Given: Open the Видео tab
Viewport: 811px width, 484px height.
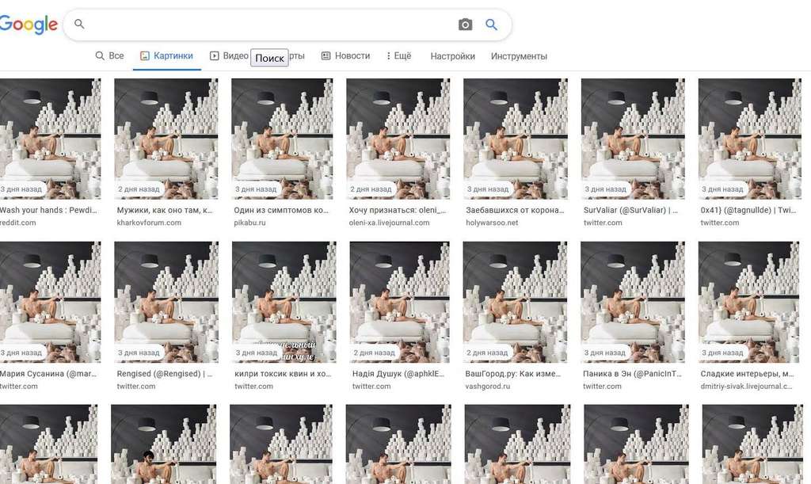Looking at the screenshot, I should tap(229, 56).
